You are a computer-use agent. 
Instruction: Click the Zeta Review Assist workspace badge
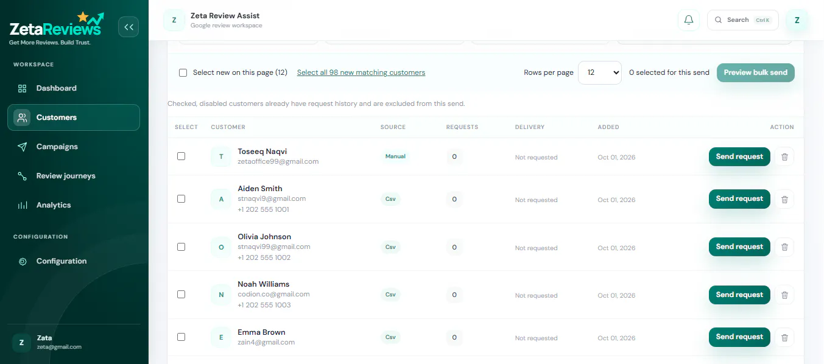click(x=174, y=20)
